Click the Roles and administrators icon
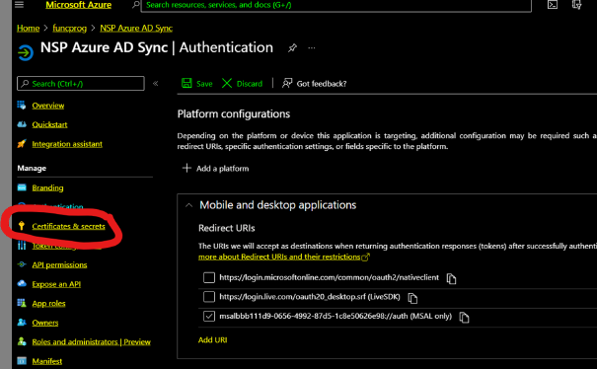The width and height of the screenshot is (597, 369). click(x=22, y=341)
